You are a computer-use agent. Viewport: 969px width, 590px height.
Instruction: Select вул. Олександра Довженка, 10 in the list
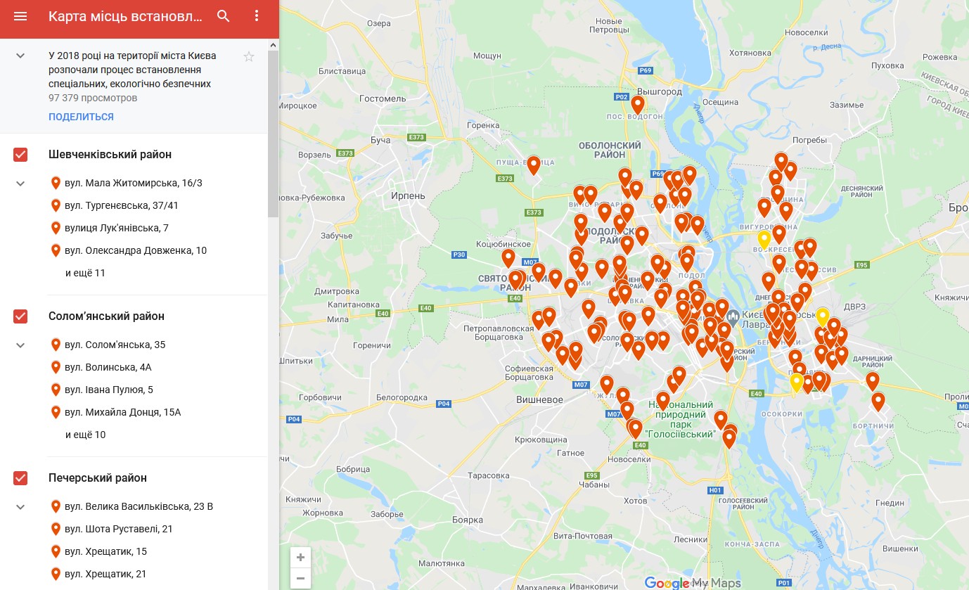pyautogui.click(x=136, y=250)
